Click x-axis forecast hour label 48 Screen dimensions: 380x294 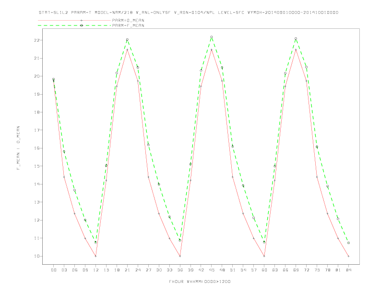tap(222, 270)
